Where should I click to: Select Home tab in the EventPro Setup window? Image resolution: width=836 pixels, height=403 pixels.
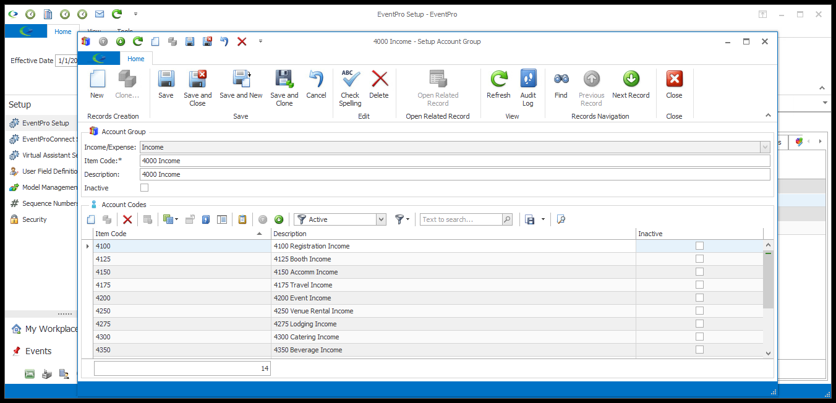63,32
